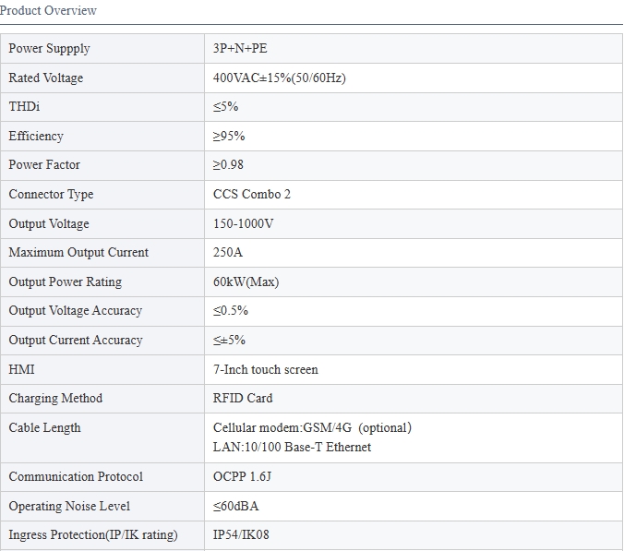Click the LAN:10/100 Base-T Ethernet text
The image size is (624, 551).
click(x=292, y=447)
